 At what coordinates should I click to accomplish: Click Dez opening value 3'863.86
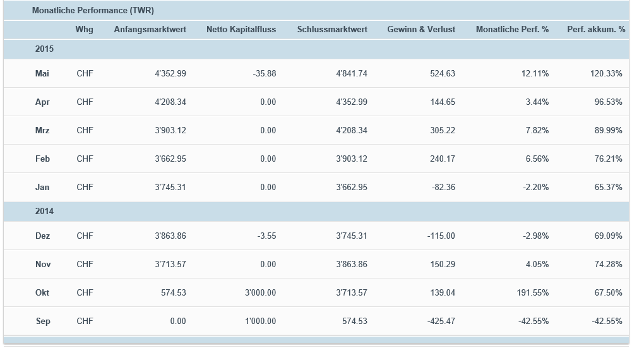(170, 236)
